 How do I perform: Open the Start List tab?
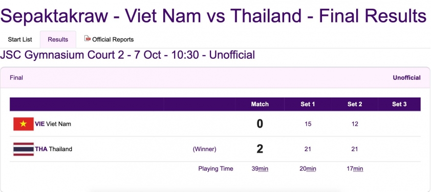[20, 39]
